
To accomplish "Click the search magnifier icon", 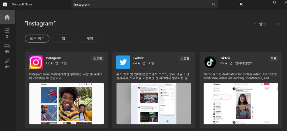I will pyautogui.click(x=214, y=4).
